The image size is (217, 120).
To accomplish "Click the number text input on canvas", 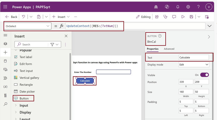I will point(114,72).
